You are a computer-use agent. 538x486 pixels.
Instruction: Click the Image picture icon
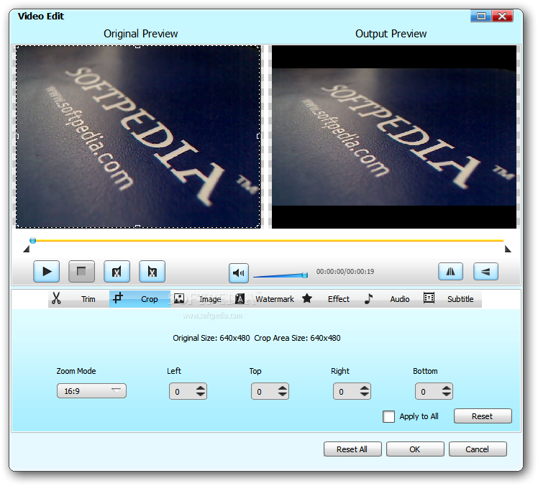coord(179,298)
